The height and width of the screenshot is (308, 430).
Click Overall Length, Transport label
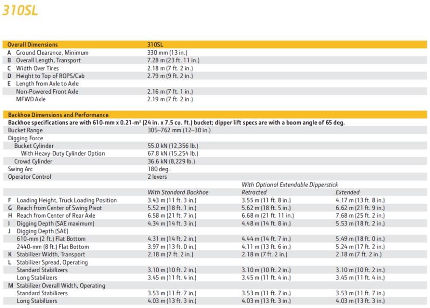[48, 60]
